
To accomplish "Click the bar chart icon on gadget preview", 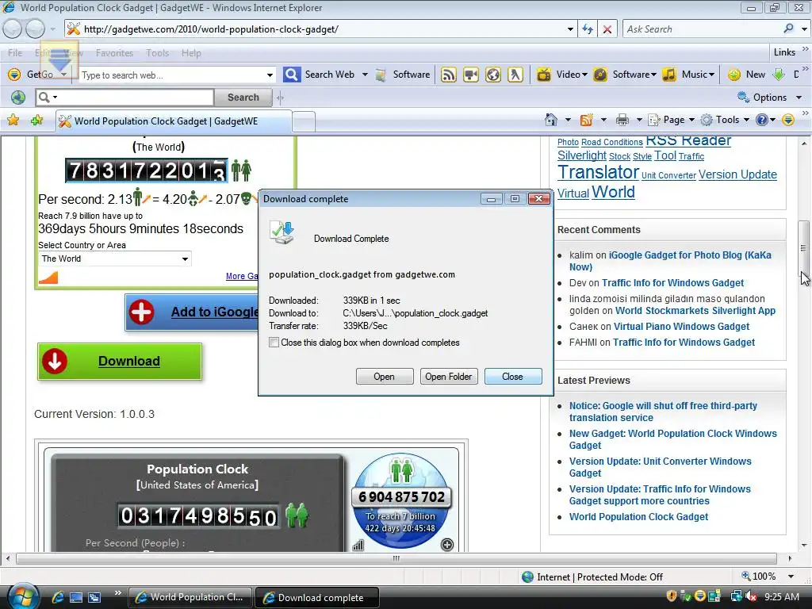I will pyautogui.click(x=358, y=545).
